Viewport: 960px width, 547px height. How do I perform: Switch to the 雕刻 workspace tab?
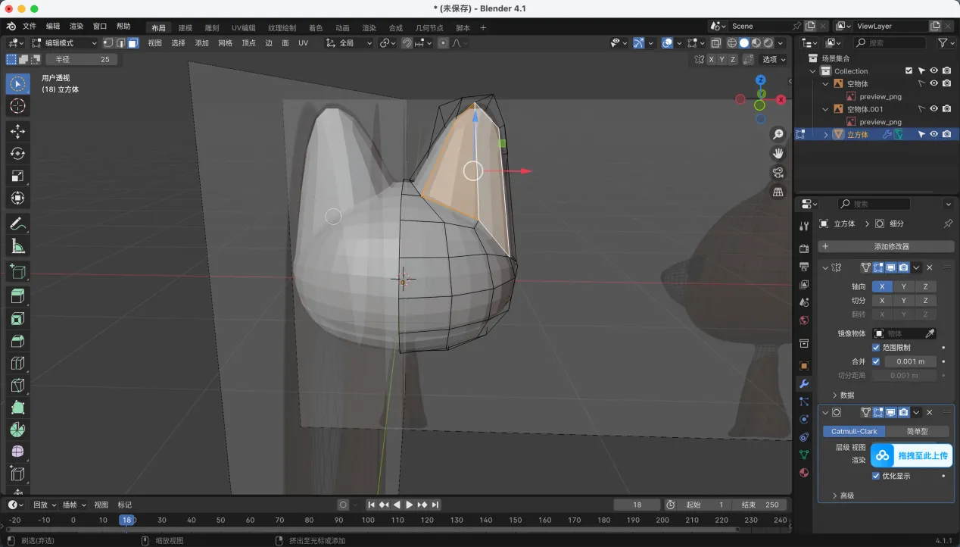tap(212, 28)
